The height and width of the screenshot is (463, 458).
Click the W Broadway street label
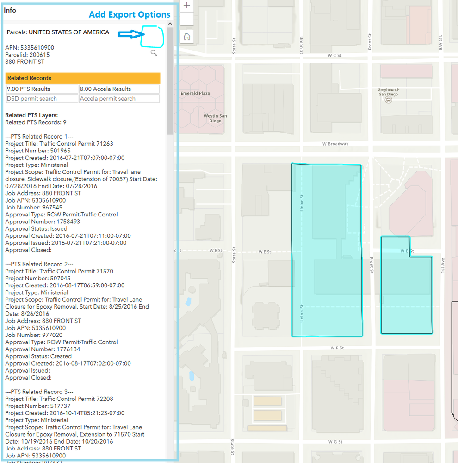tap(335, 144)
